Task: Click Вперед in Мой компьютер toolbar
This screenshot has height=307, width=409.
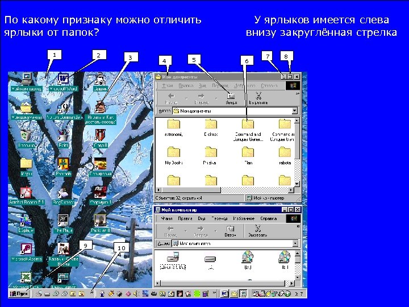Action: pyautogui.click(x=201, y=231)
